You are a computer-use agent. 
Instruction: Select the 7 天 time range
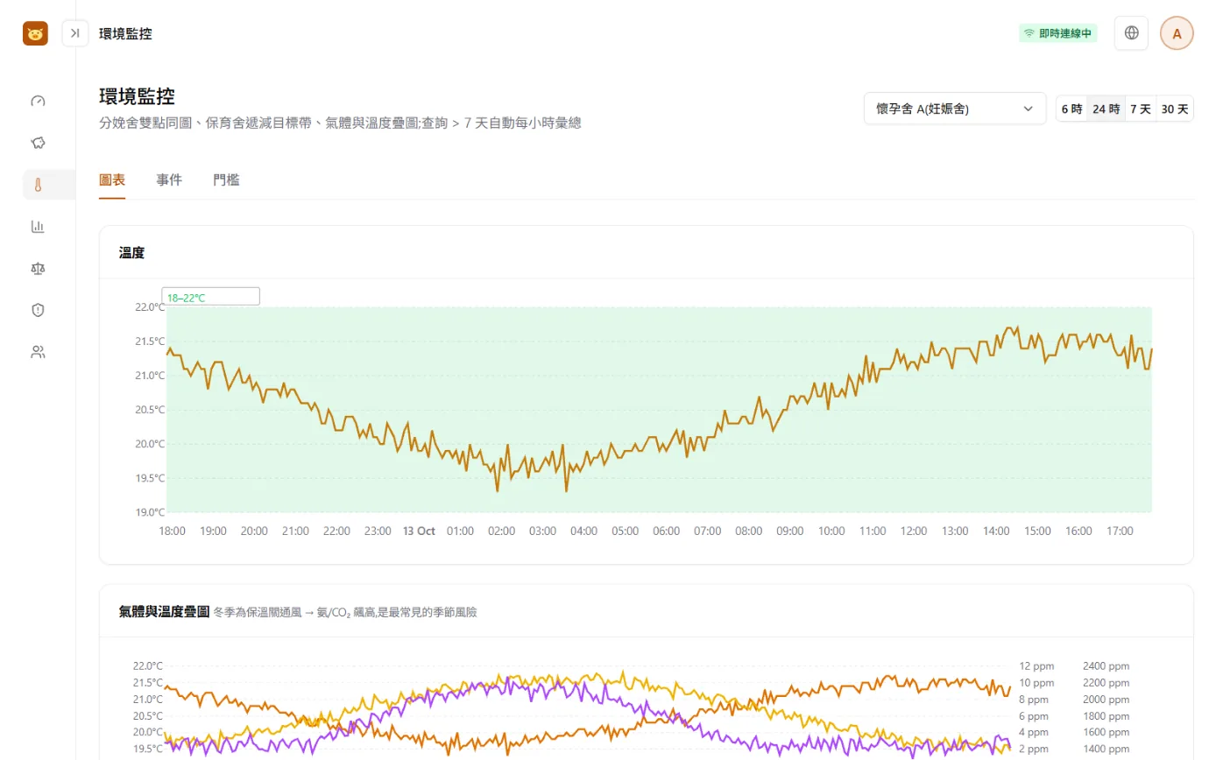tap(1140, 109)
